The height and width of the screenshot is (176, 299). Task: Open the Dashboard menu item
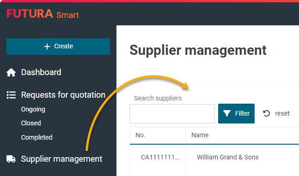pyautogui.click(x=41, y=72)
